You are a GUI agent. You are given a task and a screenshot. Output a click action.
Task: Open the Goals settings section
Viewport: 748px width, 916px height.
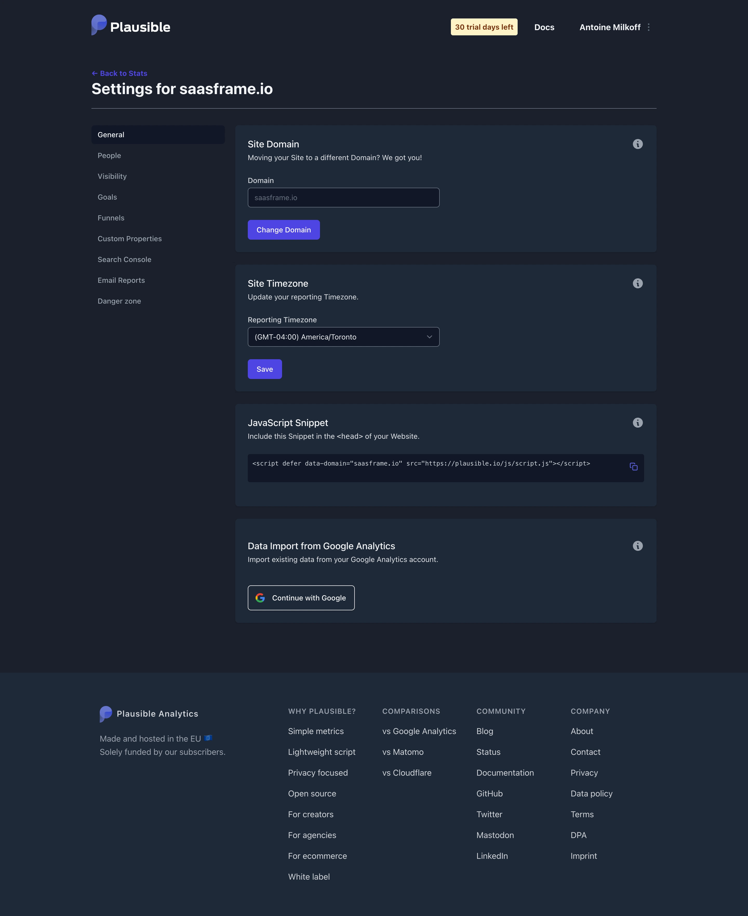coord(158,197)
